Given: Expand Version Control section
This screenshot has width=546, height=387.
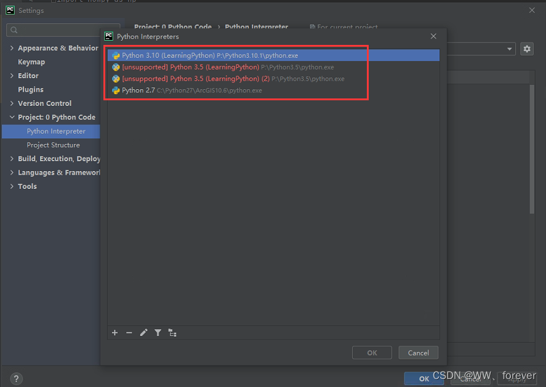Looking at the screenshot, I should pos(12,103).
